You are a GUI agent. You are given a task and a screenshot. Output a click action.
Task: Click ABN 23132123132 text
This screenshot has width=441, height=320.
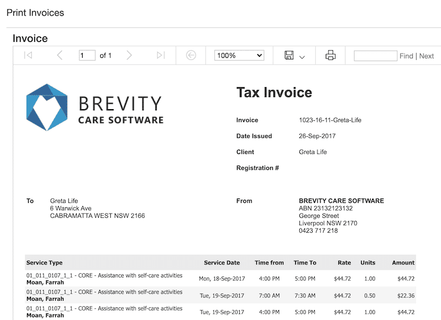click(326, 208)
